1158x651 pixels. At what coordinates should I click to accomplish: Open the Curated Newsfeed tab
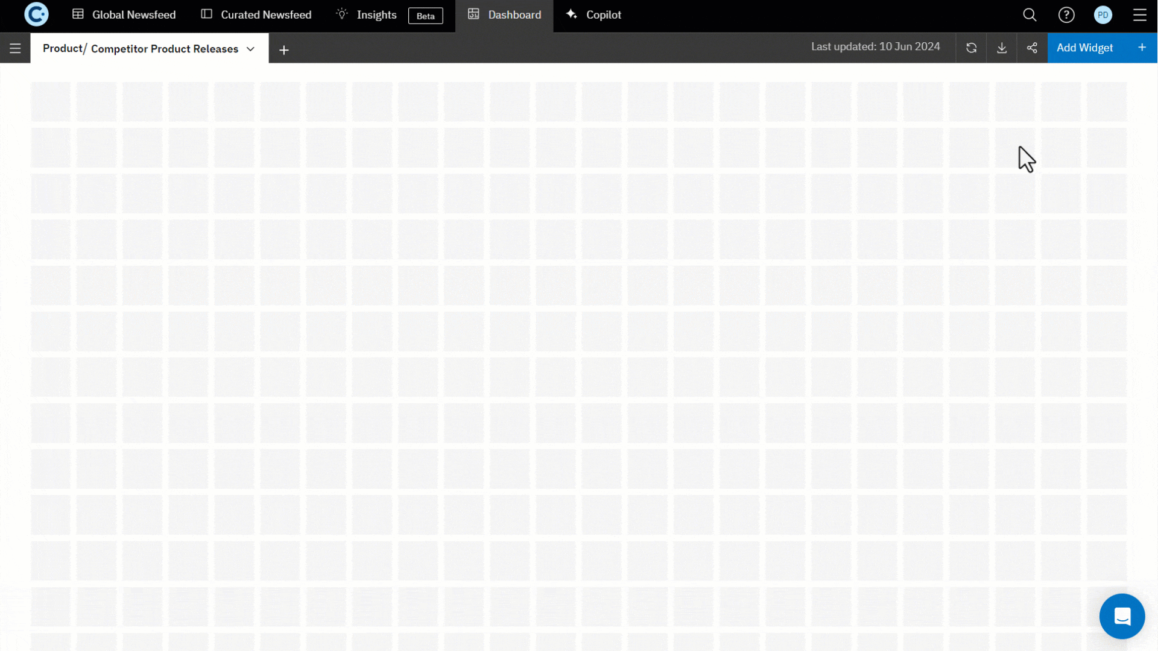(x=256, y=15)
